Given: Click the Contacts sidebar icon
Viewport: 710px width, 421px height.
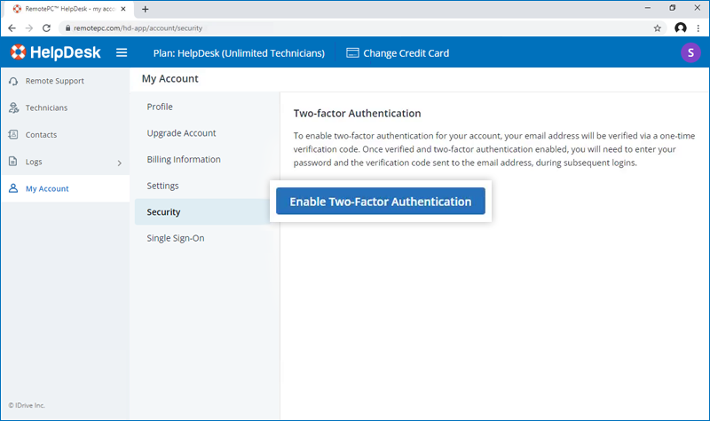Looking at the screenshot, I should 12,135.
